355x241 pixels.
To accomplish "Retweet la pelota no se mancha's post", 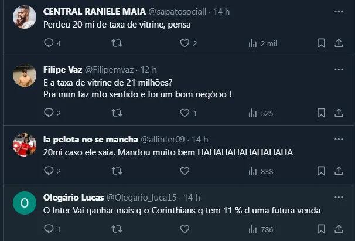I will [x=117, y=171].
